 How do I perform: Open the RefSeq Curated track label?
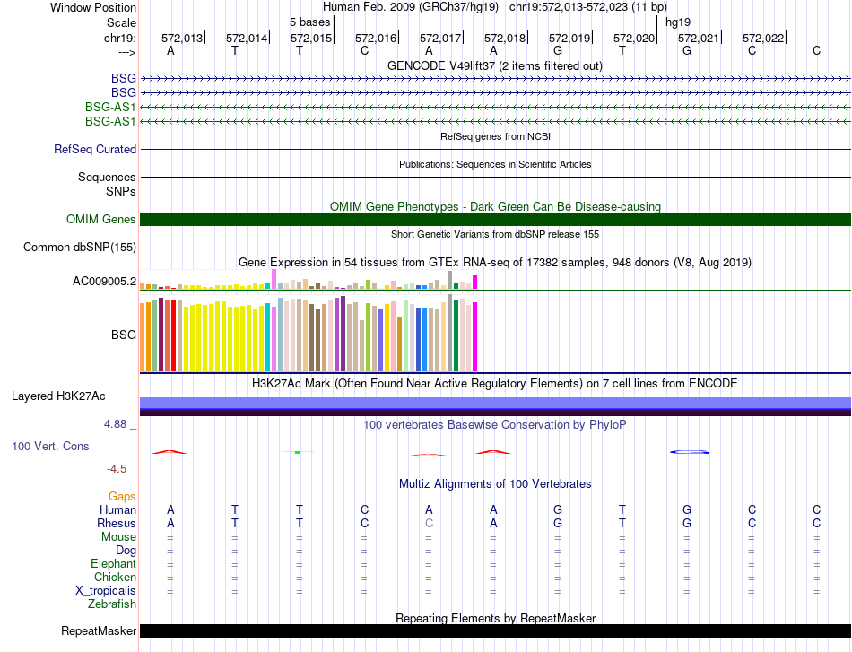[94, 149]
